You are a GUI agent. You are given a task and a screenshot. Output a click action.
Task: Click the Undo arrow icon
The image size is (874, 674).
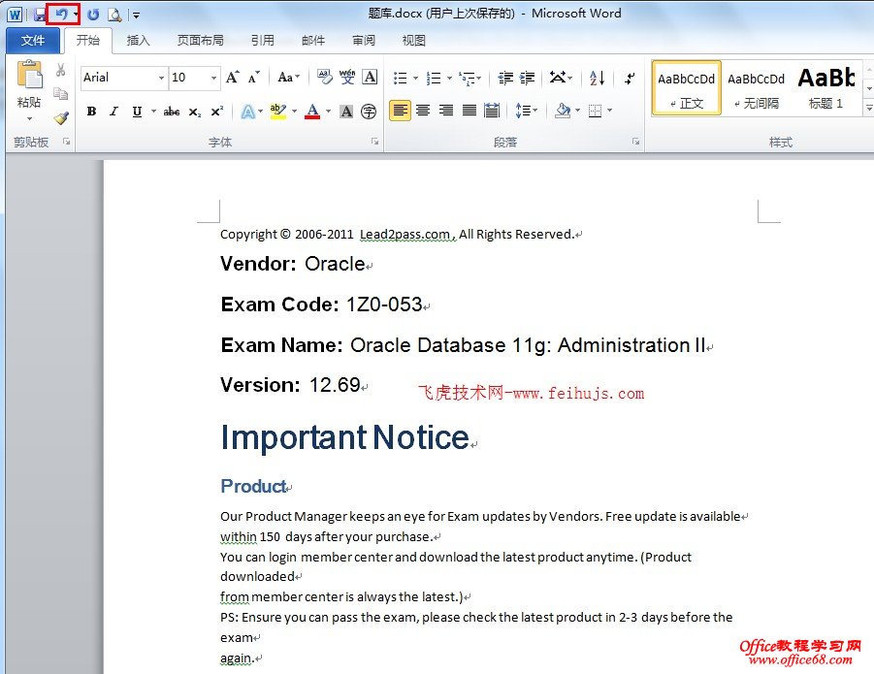pos(61,15)
